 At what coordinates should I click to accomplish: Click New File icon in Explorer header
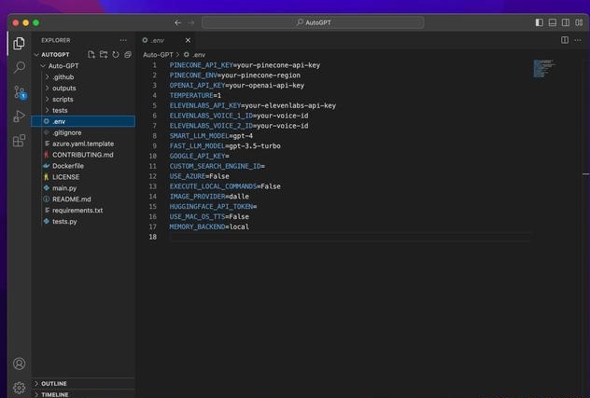coord(91,55)
